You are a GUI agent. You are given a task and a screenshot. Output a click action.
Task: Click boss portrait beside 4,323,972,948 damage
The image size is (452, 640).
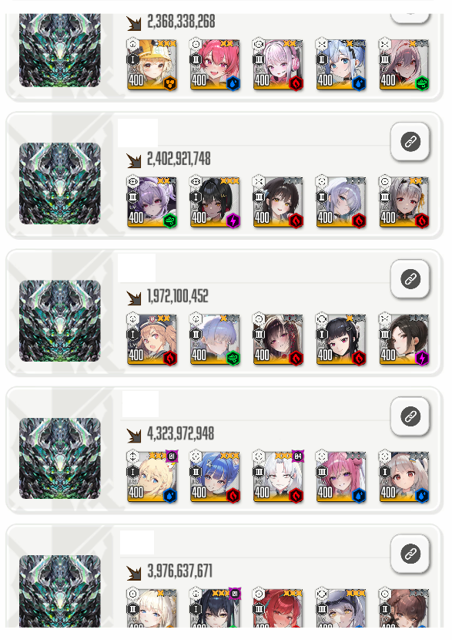59,458
